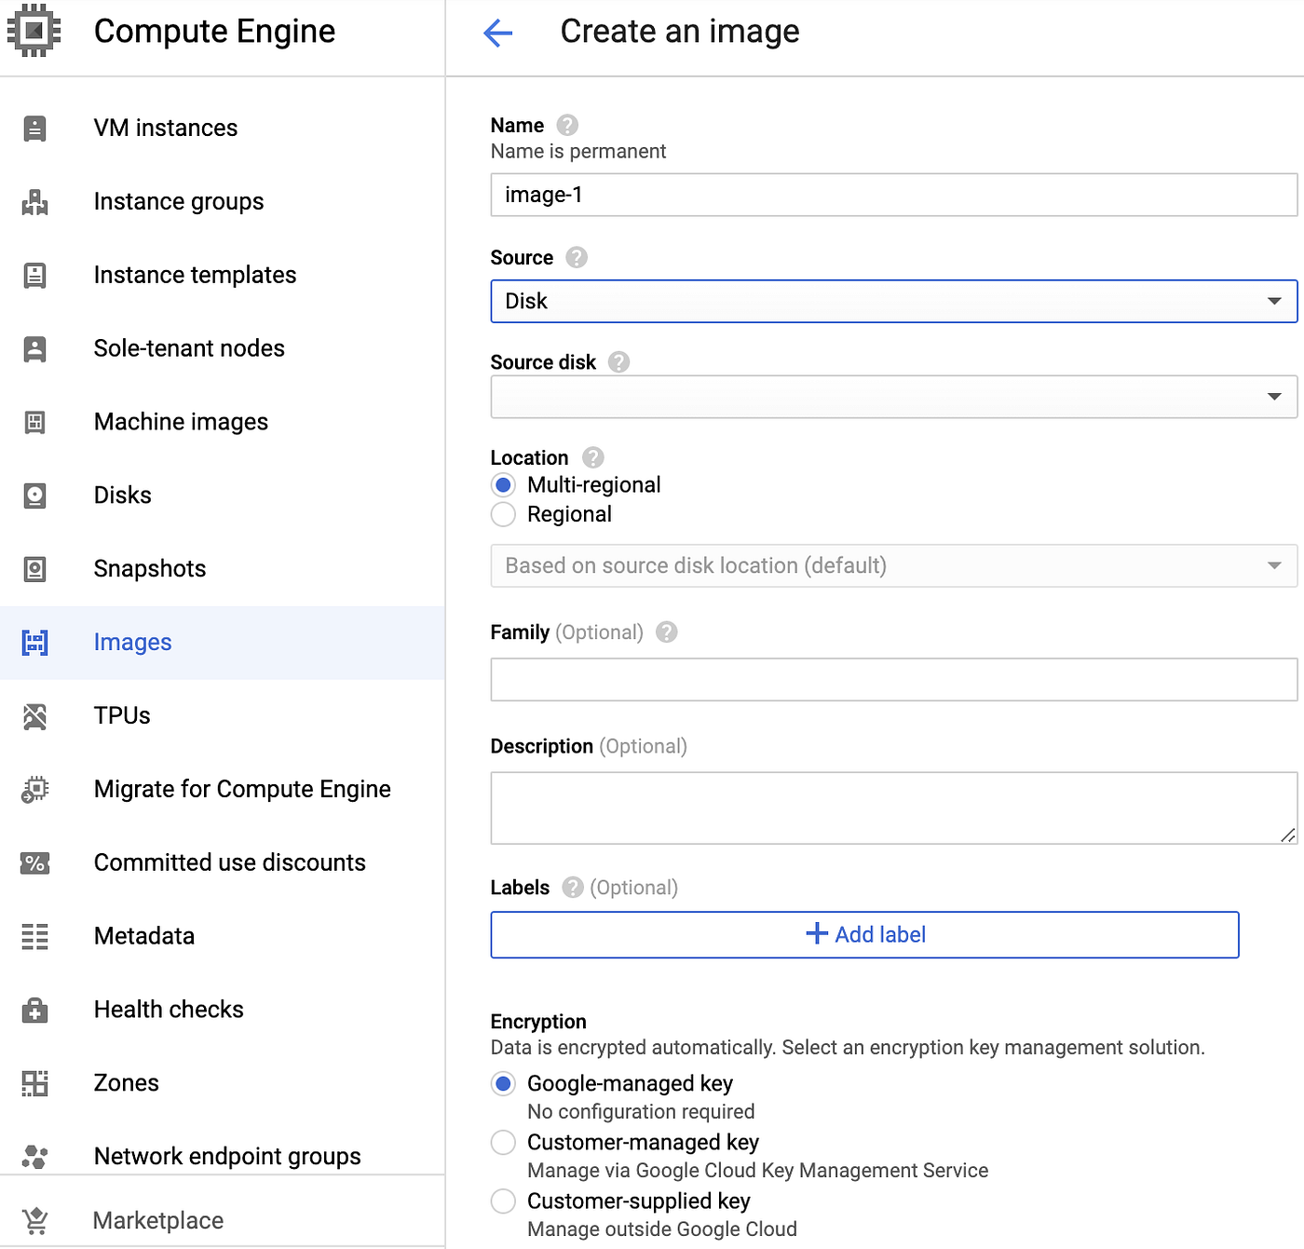Click the Family text field
The width and height of the screenshot is (1304, 1249).
893,680
